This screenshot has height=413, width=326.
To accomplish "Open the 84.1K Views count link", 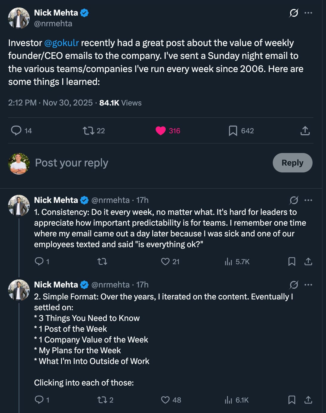I will pyautogui.click(x=120, y=103).
